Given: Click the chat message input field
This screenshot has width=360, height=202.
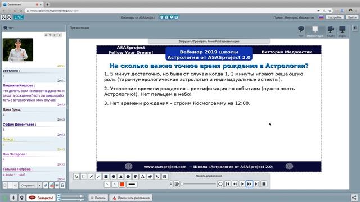Looking at the screenshot, I should (10, 185).
